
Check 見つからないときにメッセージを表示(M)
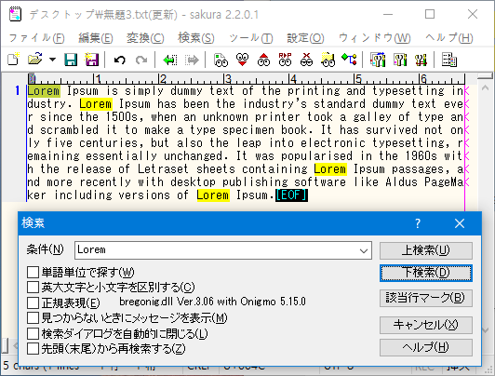click(x=33, y=318)
